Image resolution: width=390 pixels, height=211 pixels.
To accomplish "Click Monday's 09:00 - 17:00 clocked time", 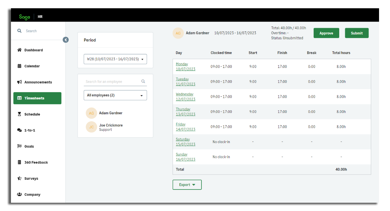I will coord(221,67).
